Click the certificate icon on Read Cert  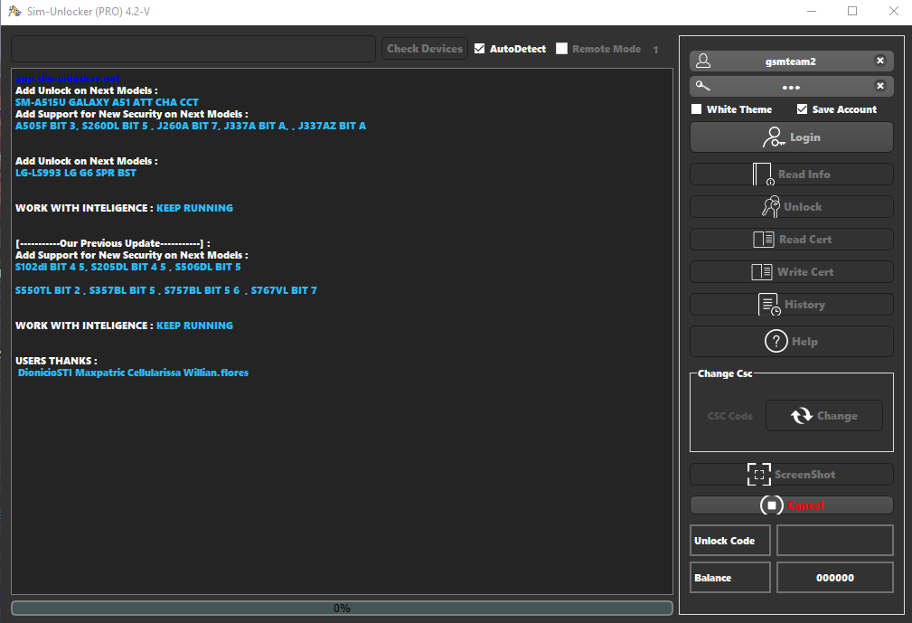click(x=763, y=239)
